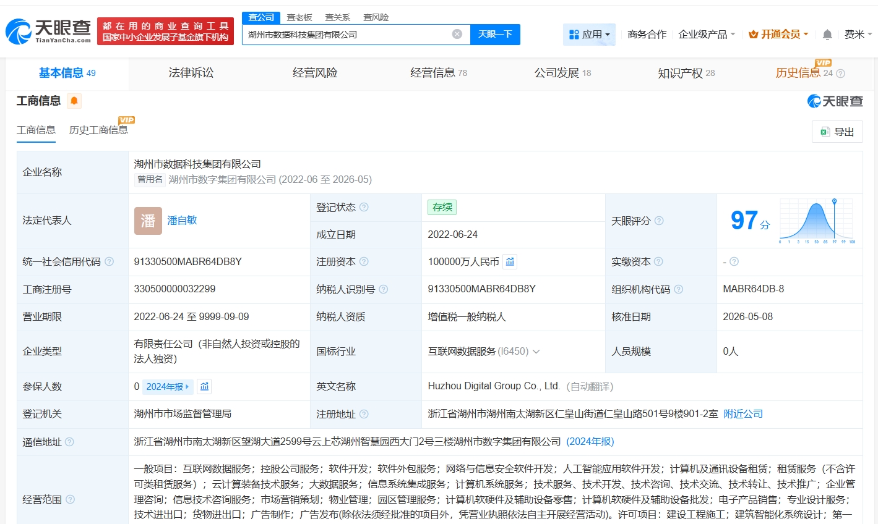The width and height of the screenshot is (878, 524).
Task: Click the score distribution chart
Action: click(817, 221)
